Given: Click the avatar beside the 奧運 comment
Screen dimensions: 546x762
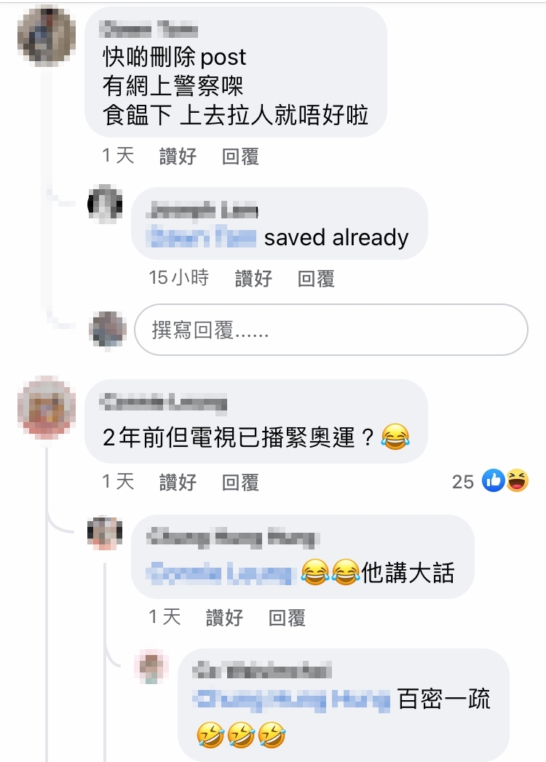Looking at the screenshot, I should coord(46,408).
